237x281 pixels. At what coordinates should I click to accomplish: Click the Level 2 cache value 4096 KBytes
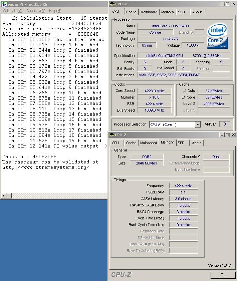pos(214,104)
